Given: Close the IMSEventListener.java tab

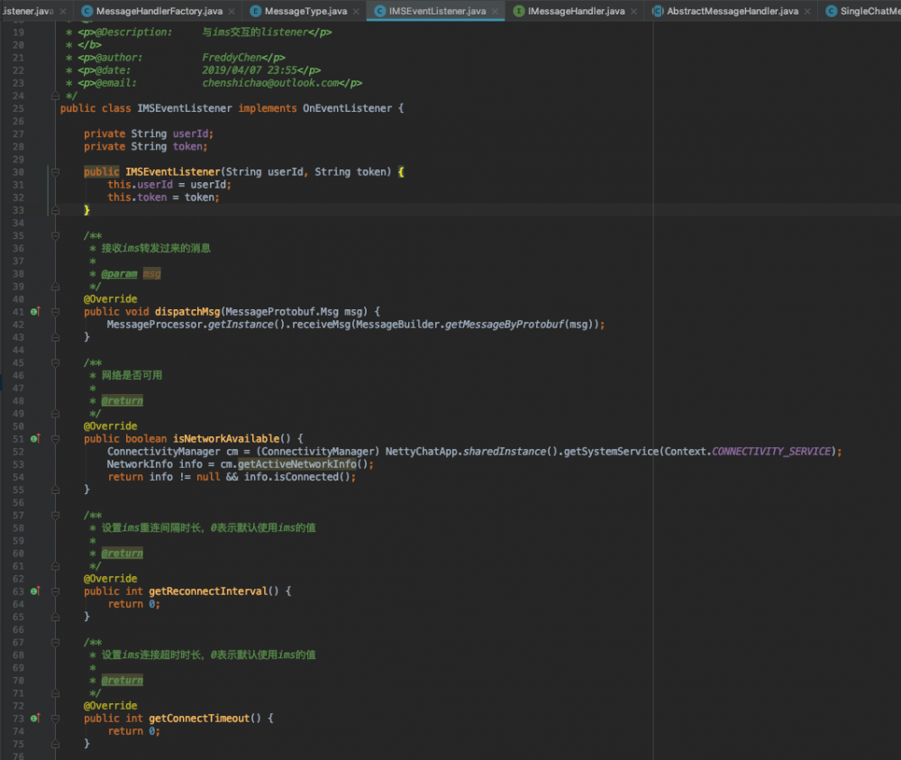Looking at the screenshot, I should tap(495, 11).
